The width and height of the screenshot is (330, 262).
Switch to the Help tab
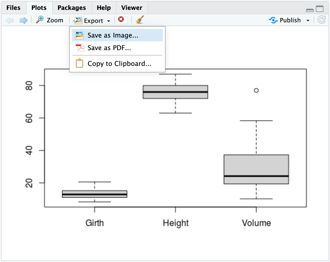[x=104, y=8]
